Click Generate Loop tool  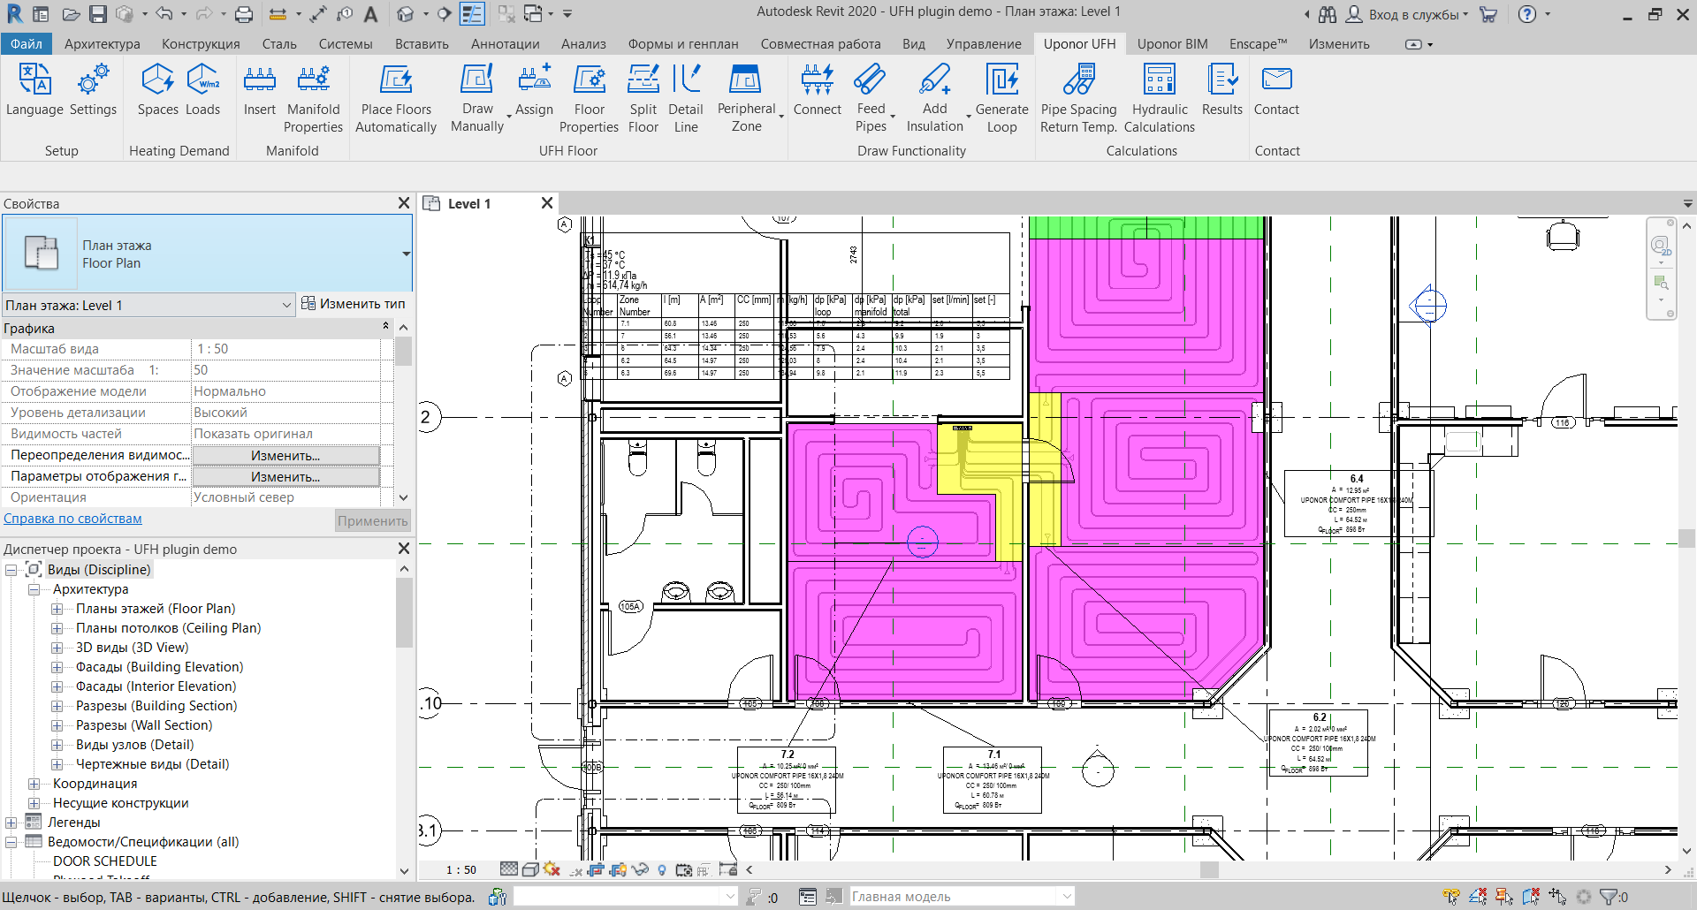coord(1002,99)
